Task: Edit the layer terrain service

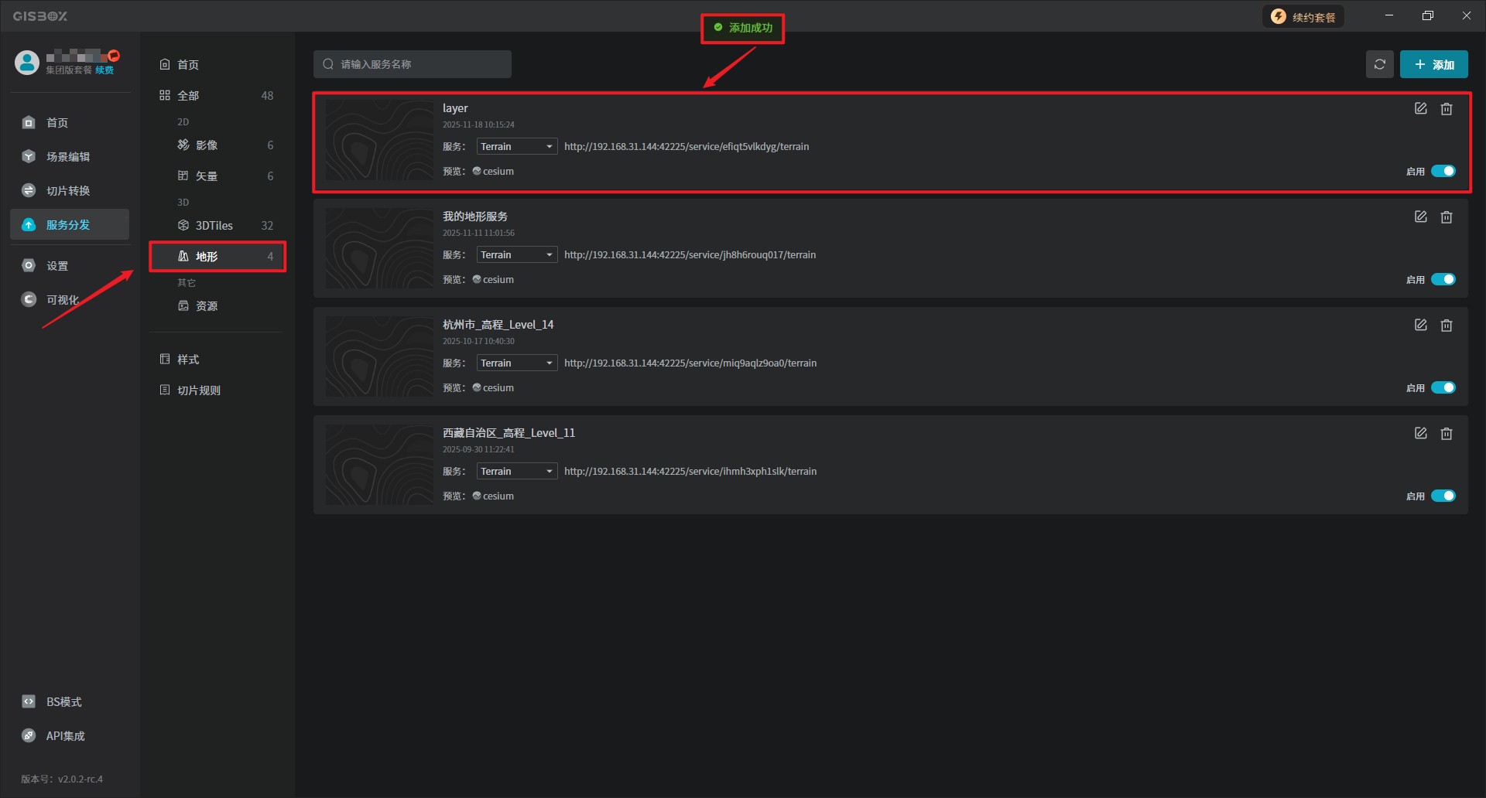Action: point(1420,109)
